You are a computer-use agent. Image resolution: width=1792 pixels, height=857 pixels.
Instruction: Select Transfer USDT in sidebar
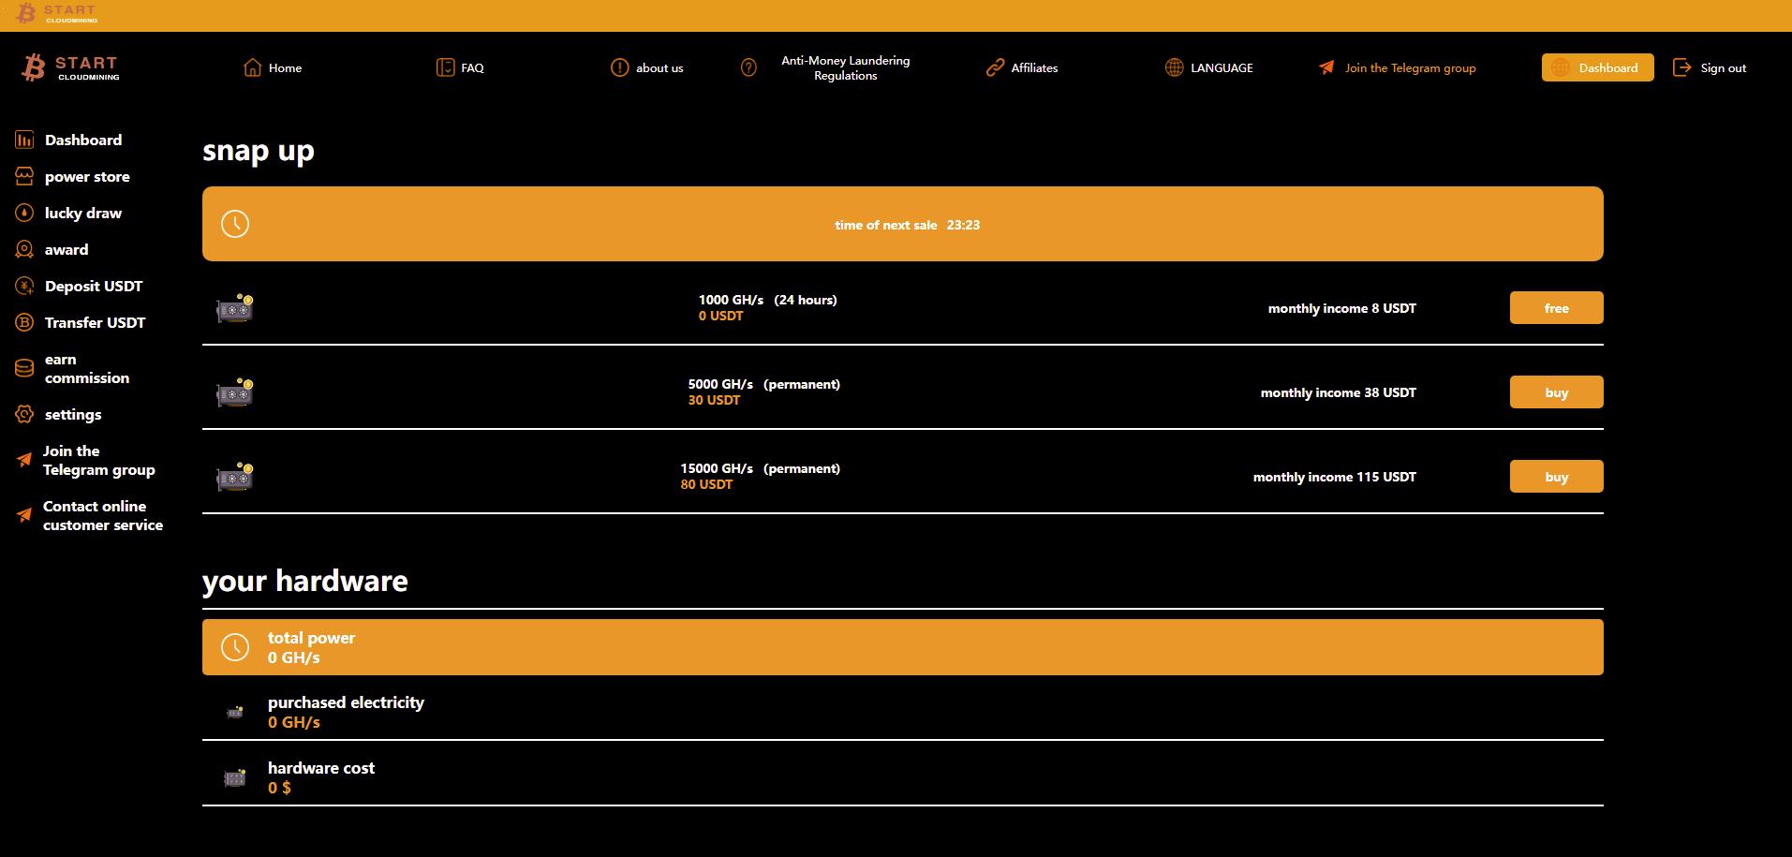(95, 323)
